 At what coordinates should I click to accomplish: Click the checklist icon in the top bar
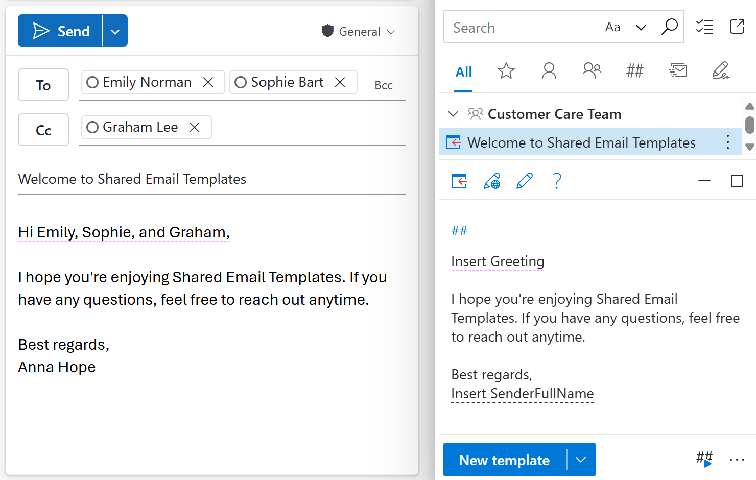pos(704,27)
